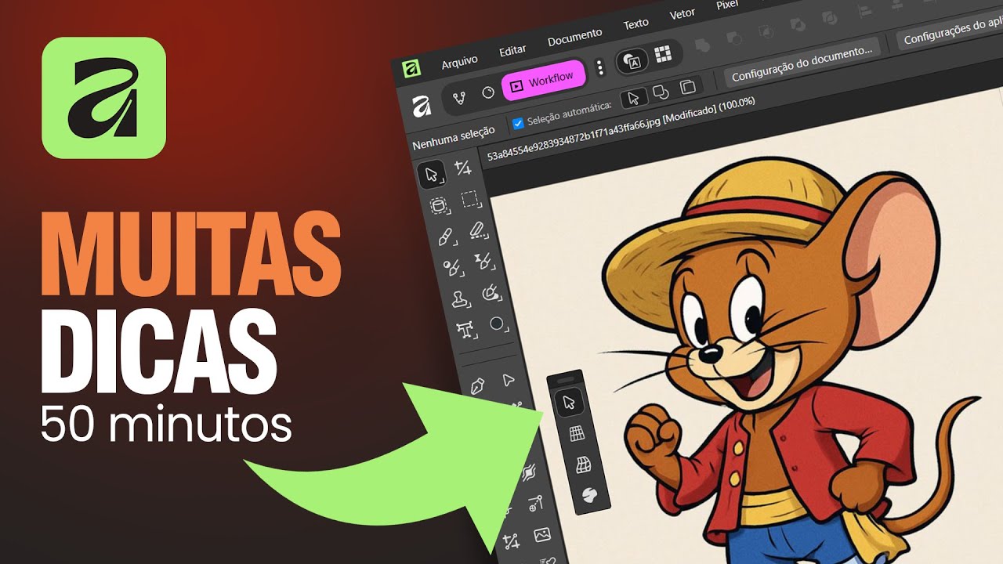Select the warp waves tool in the left toolbar
This screenshot has width=1003, height=564.
tap(529, 473)
